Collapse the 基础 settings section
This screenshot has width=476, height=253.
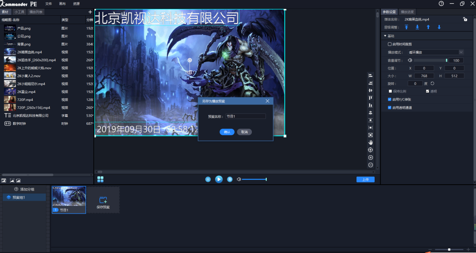pyautogui.click(x=386, y=36)
